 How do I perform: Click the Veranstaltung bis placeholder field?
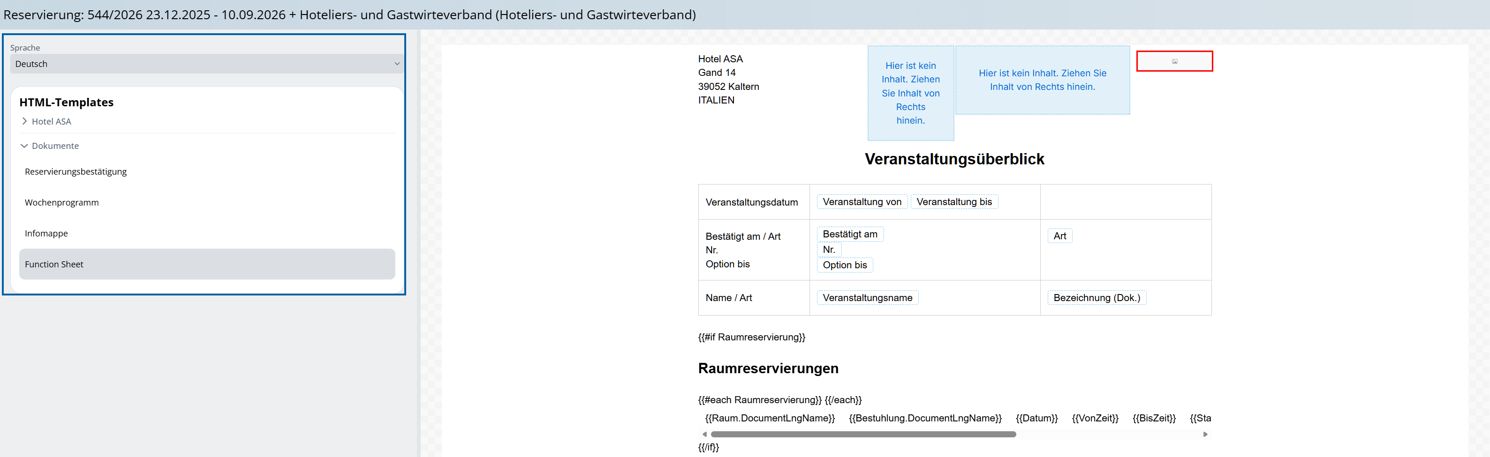tap(954, 202)
